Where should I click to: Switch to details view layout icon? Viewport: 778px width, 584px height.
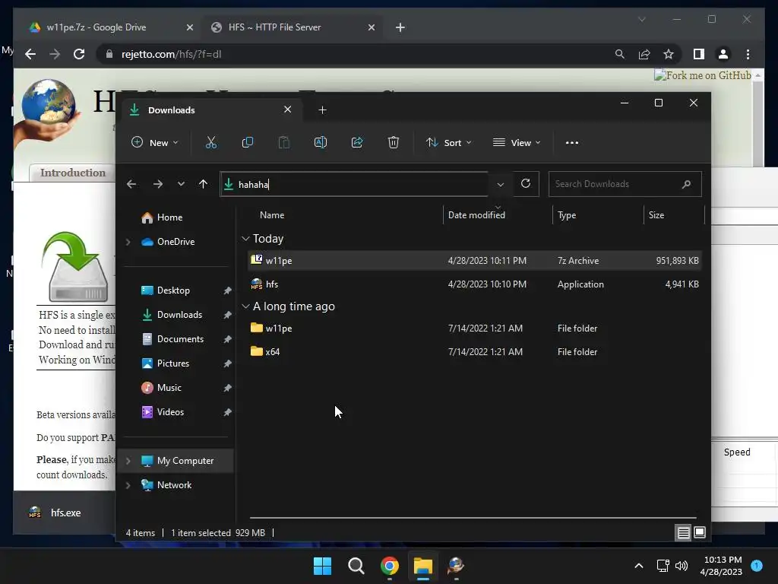(683, 533)
